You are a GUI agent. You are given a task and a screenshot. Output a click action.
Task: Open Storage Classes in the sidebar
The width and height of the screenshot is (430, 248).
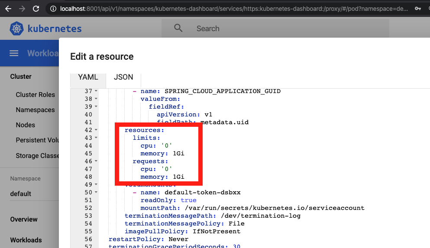[37, 156]
